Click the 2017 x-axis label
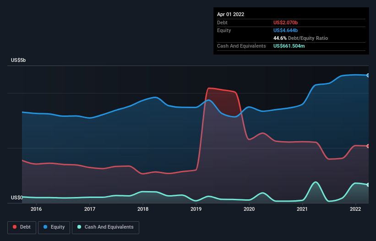The height and width of the screenshot is (241, 376). 90,209
